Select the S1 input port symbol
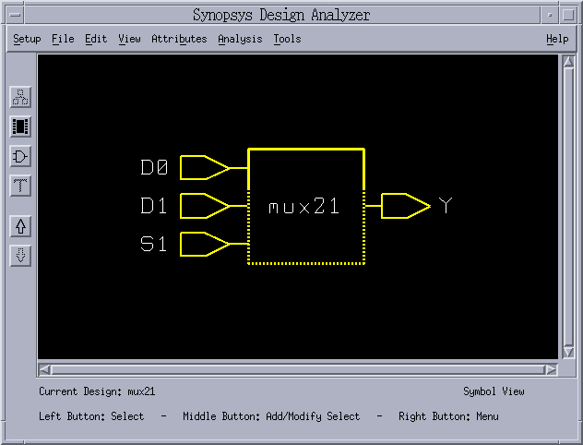583x445 pixels. [x=205, y=244]
